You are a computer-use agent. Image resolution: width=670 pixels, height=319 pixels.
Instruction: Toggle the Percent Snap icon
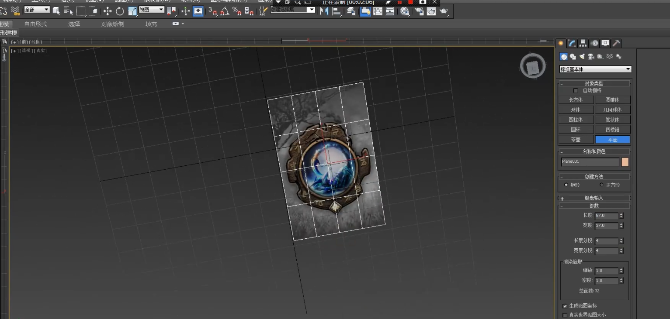(237, 11)
